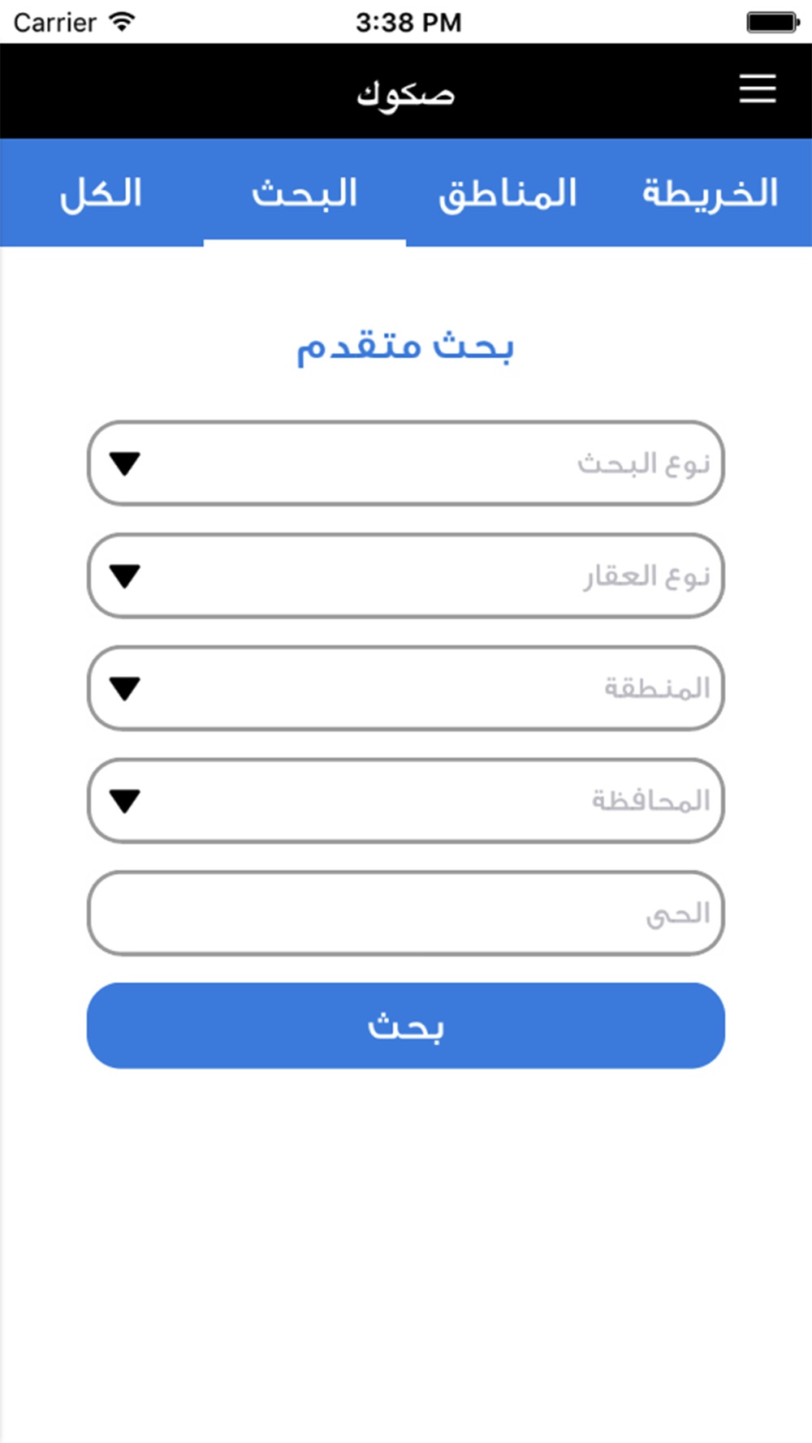Screen dimensions: 812x1443
Task: Open the hamburger menu
Action: pyautogui.click(x=757, y=89)
